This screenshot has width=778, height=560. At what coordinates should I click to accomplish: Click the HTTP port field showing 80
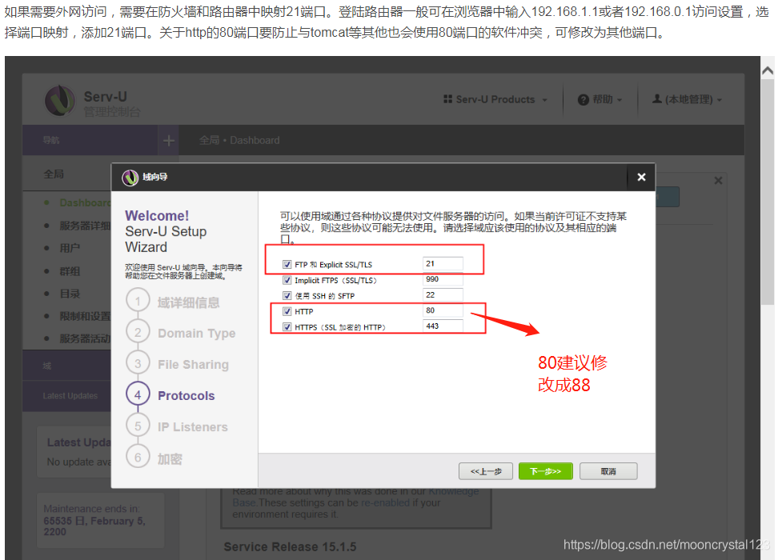(x=443, y=310)
